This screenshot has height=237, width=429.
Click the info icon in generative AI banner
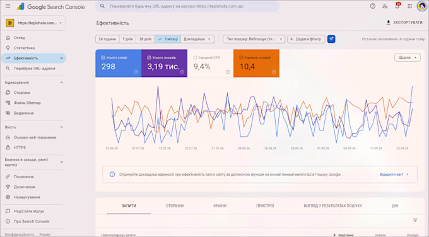112,175
